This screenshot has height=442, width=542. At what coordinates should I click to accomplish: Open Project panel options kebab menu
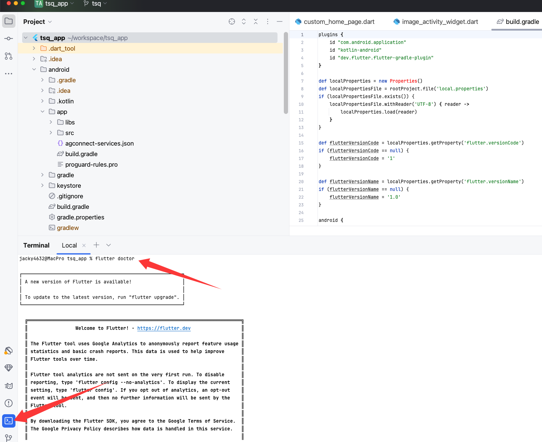pos(268,21)
